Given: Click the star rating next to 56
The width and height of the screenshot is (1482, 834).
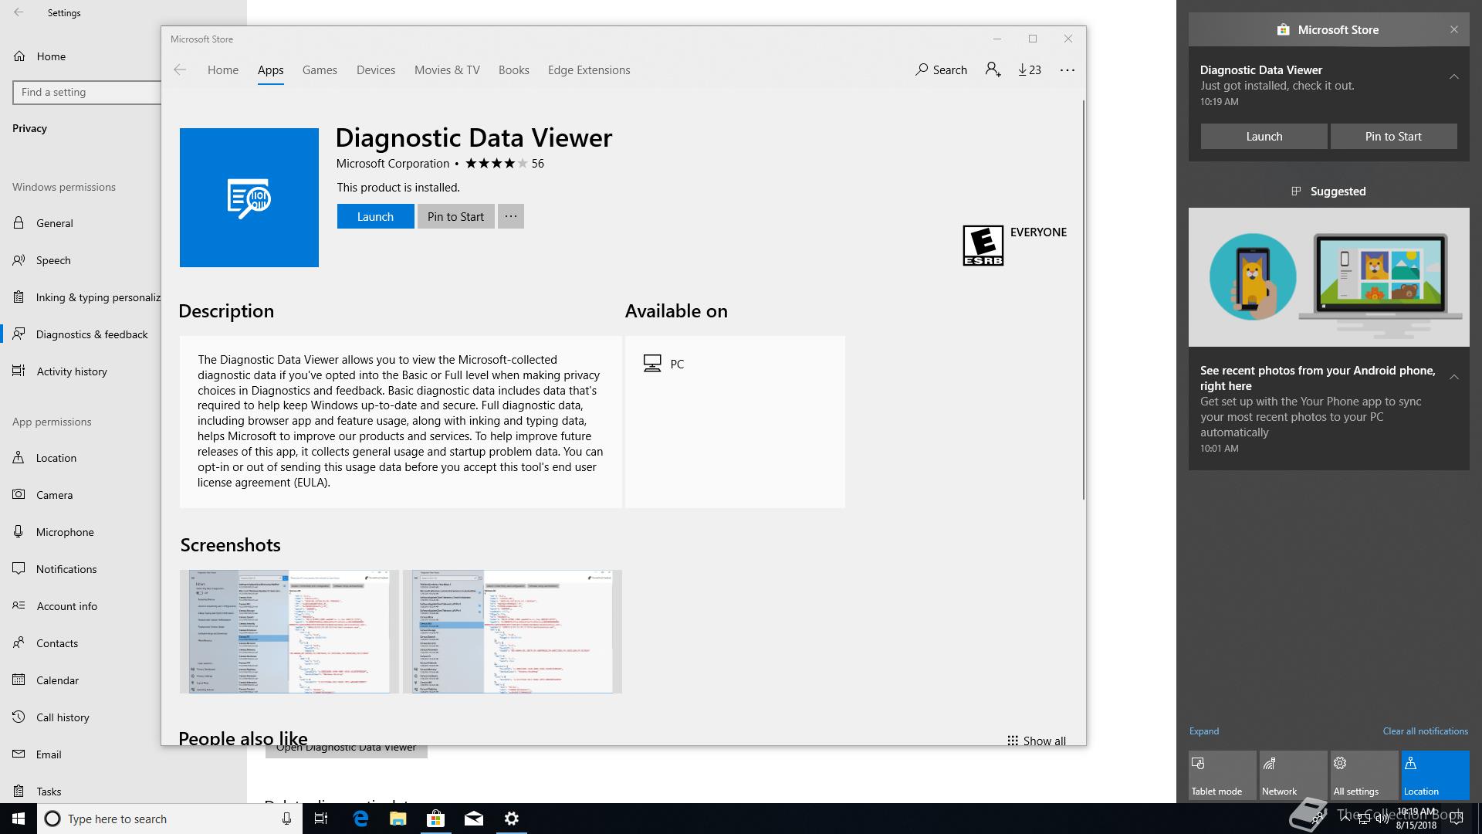Looking at the screenshot, I should [497, 163].
